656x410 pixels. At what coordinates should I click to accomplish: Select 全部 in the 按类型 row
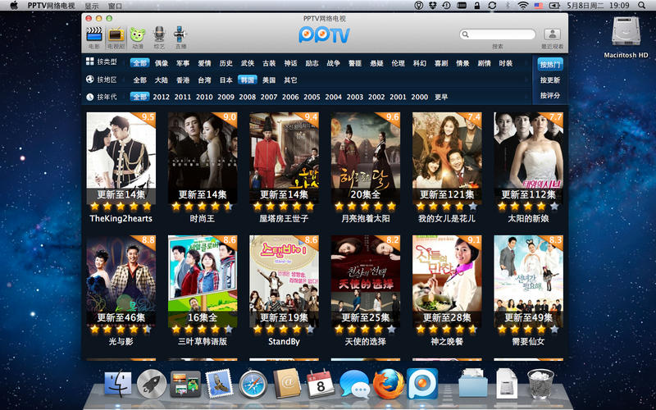click(x=139, y=63)
